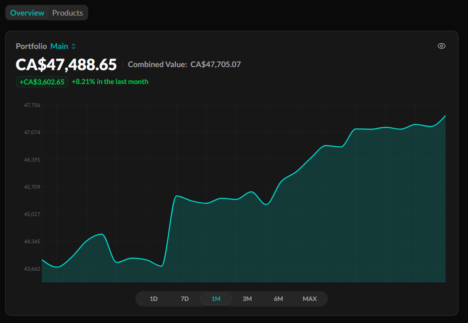The image size is (468, 323).
Task: Click the 44,345 y-axis label
Action: [32, 242]
